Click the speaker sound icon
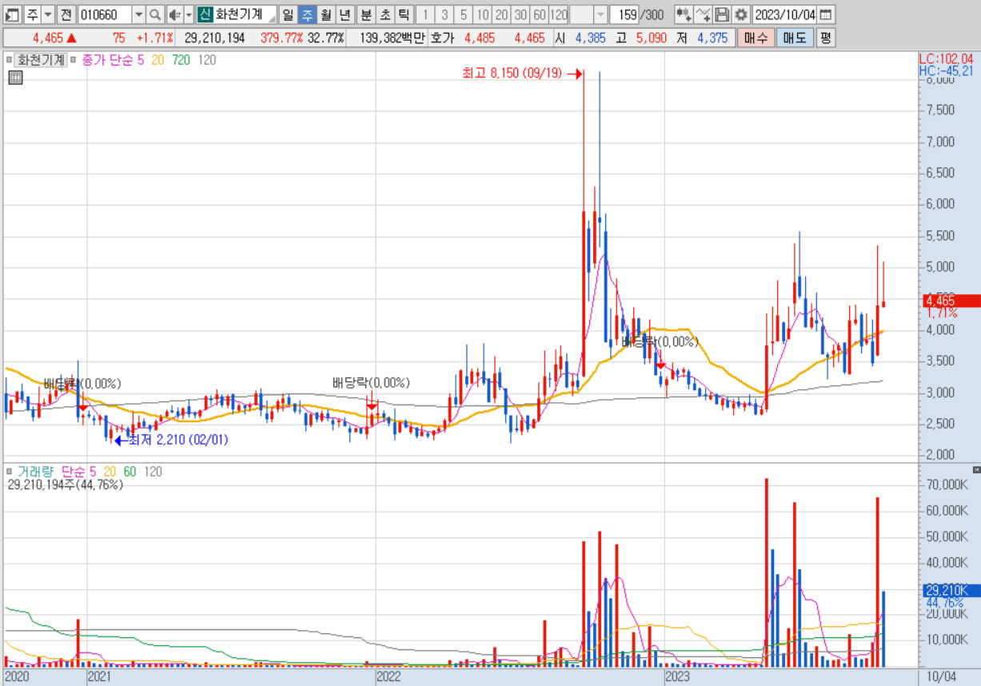The image size is (981, 686). tap(174, 14)
